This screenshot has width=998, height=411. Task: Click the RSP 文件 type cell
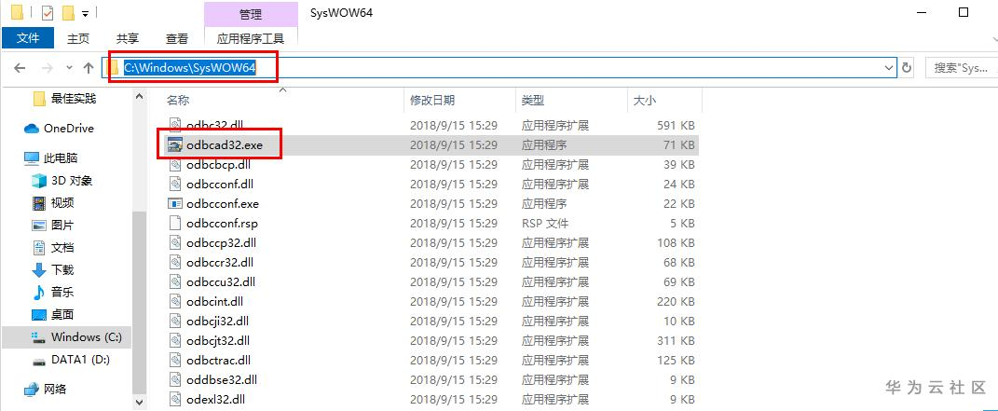click(545, 224)
